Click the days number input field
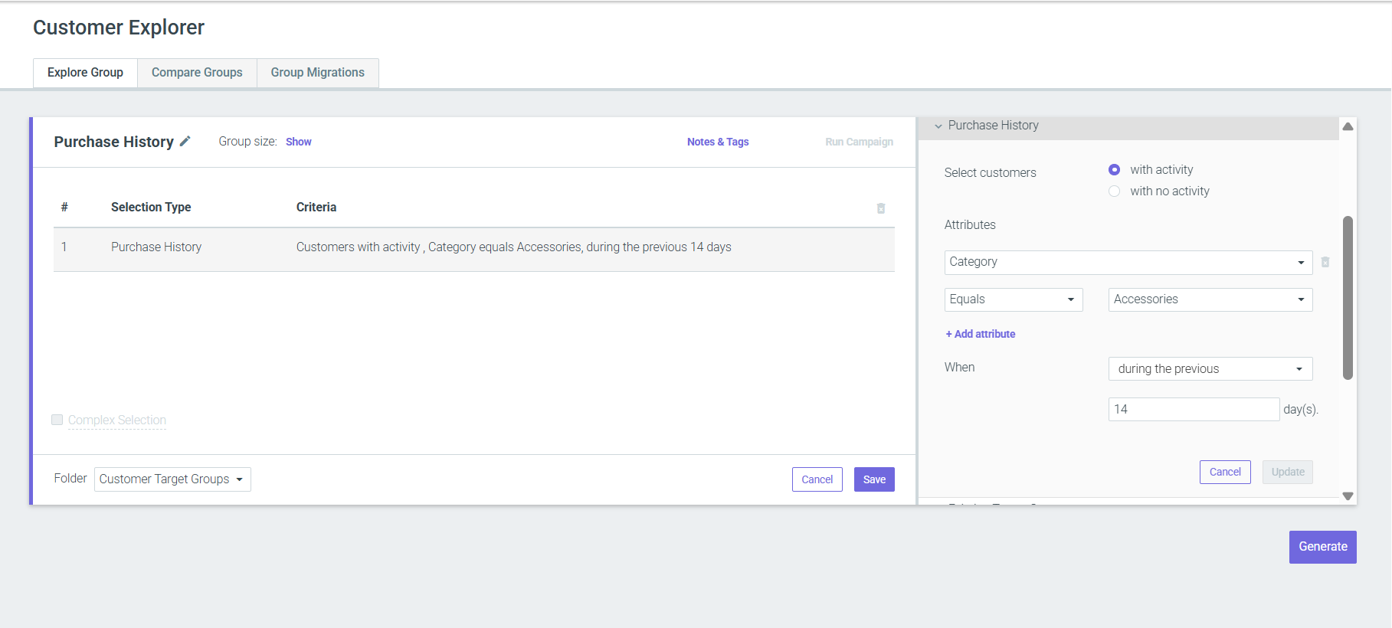Viewport: 1392px width, 628px height. (x=1194, y=409)
